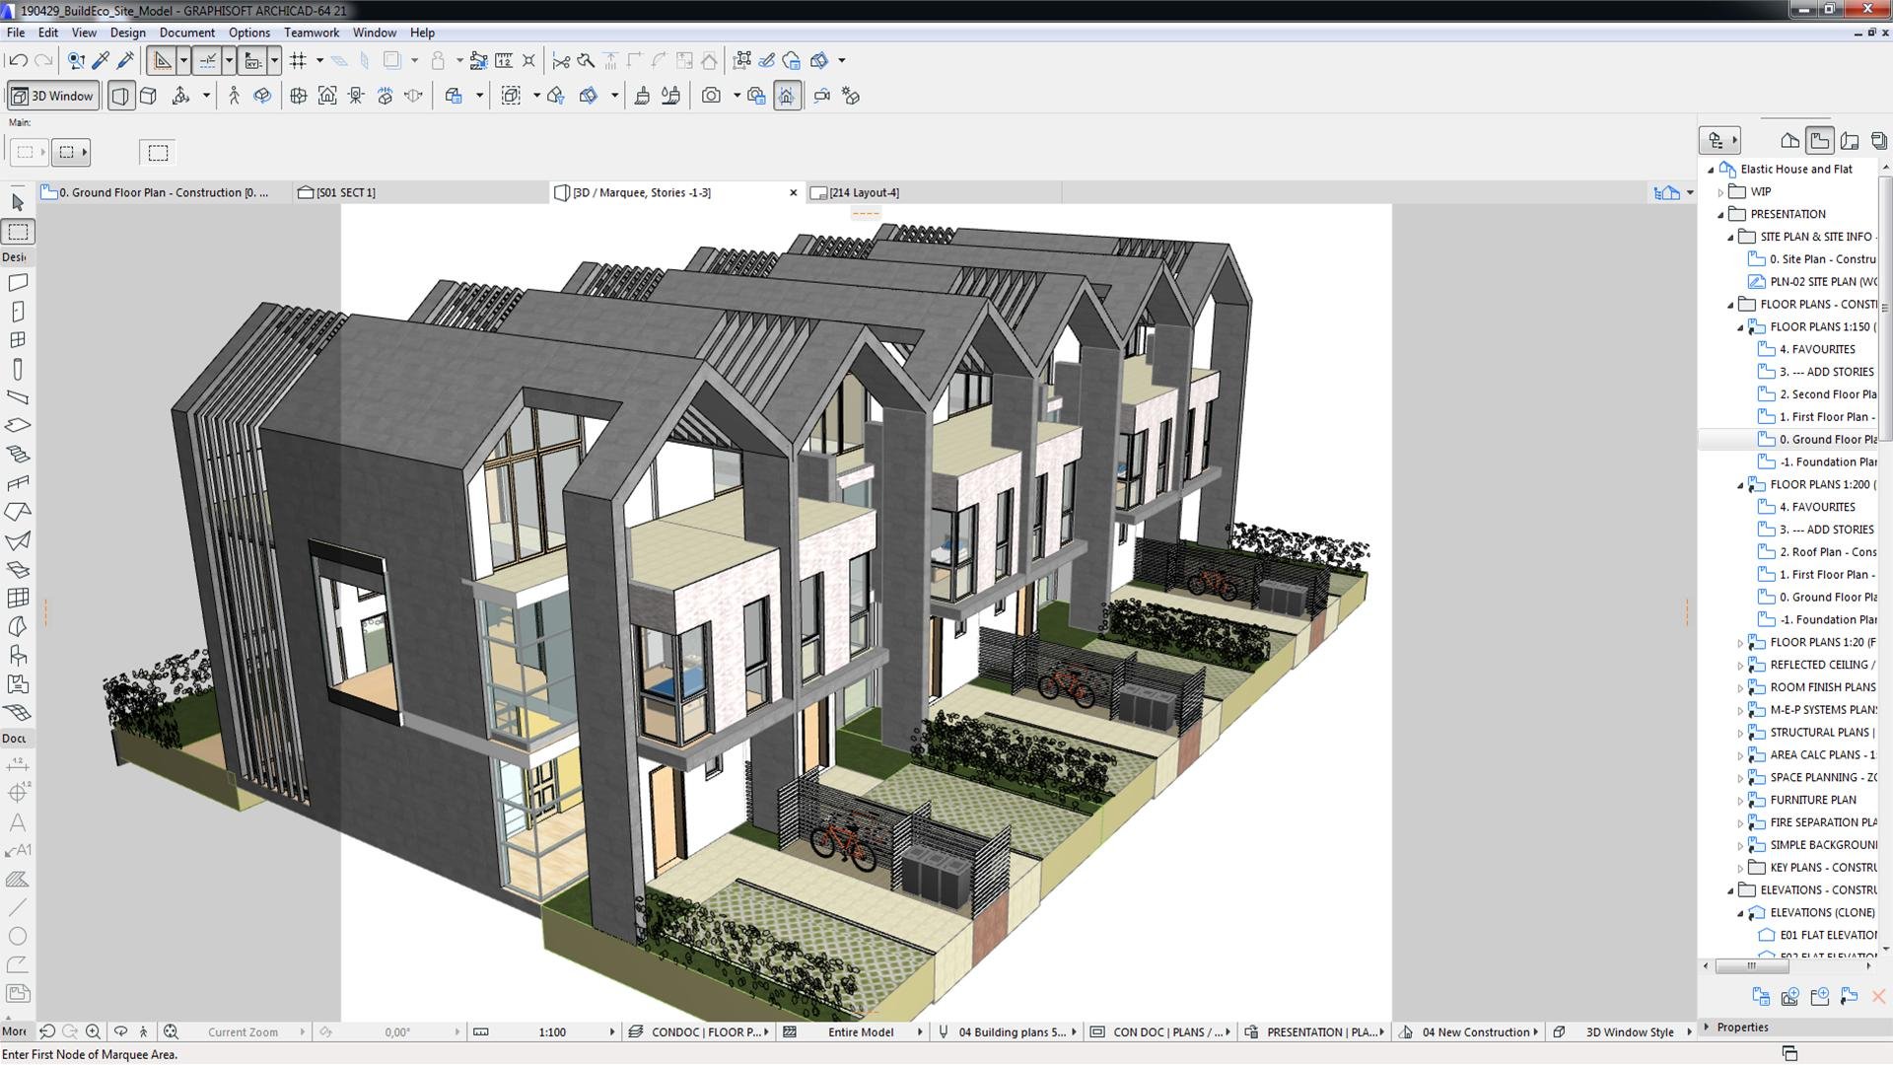Open the View menu
1893x1065 pixels.
click(x=82, y=32)
